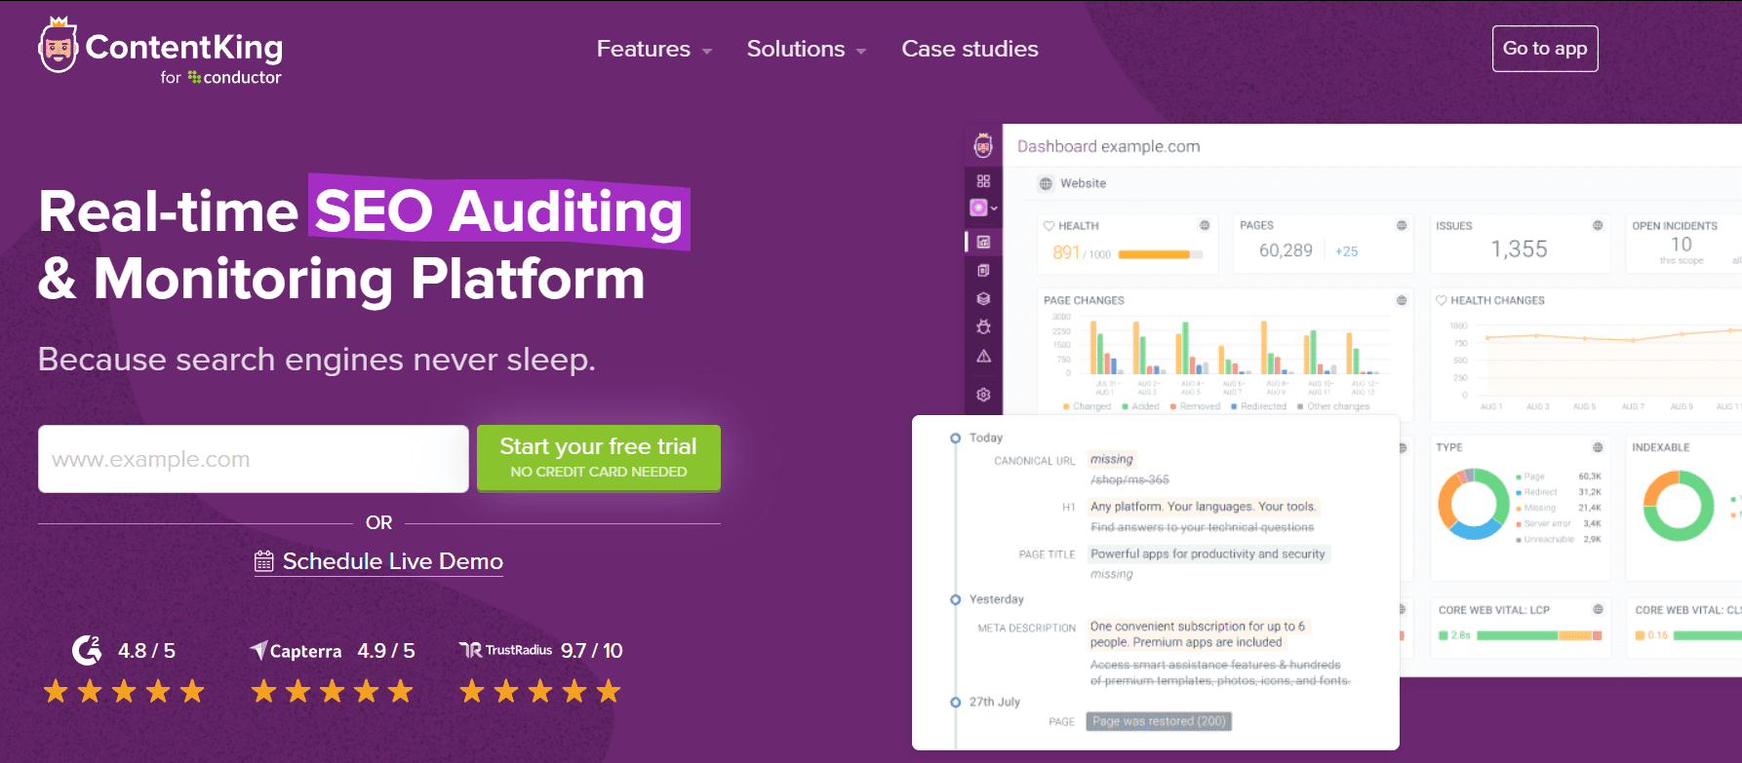
Task: Click the Core Web Vital LCP bar
Action: point(1539,635)
